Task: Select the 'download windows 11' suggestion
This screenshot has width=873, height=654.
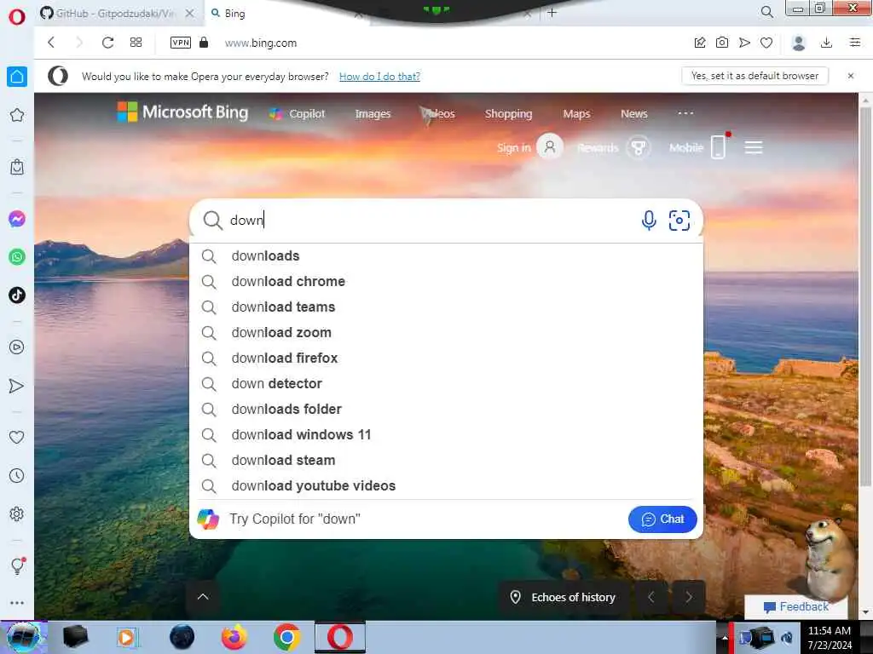Action: coord(446,435)
